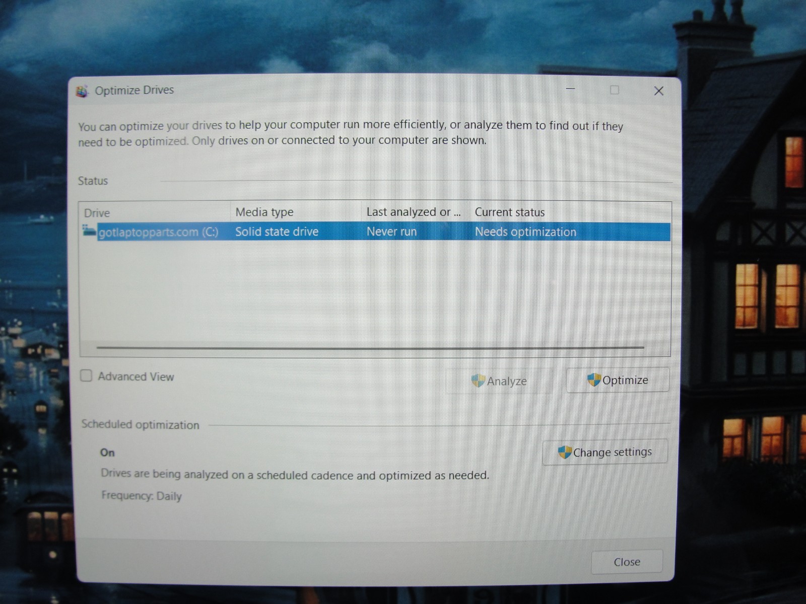Click the On scheduled optimization status text
806x604 pixels.
pyautogui.click(x=107, y=452)
